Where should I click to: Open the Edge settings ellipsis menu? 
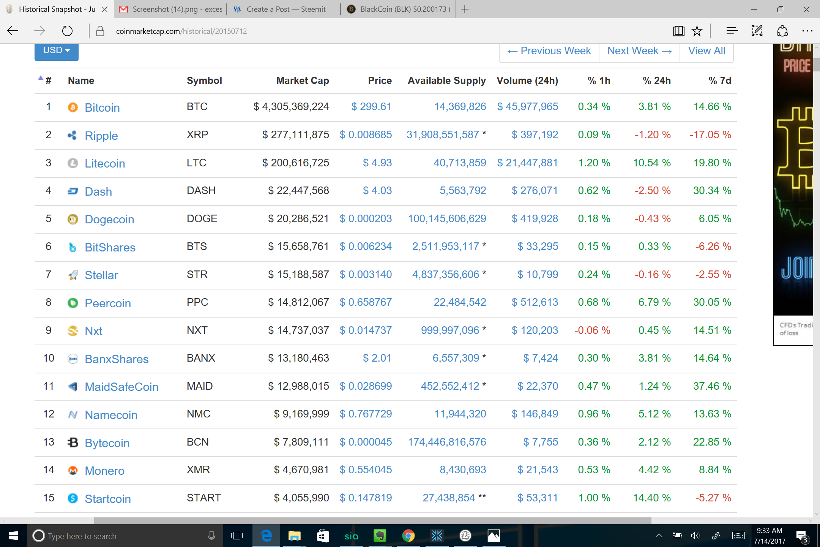coord(807,31)
